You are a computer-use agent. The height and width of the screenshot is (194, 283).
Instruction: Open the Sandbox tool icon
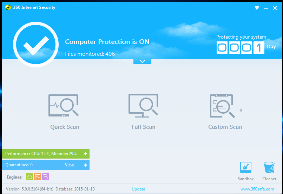[x=246, y=167]
